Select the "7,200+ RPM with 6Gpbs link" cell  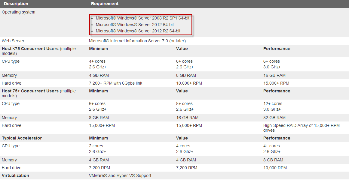click(115, 83)
